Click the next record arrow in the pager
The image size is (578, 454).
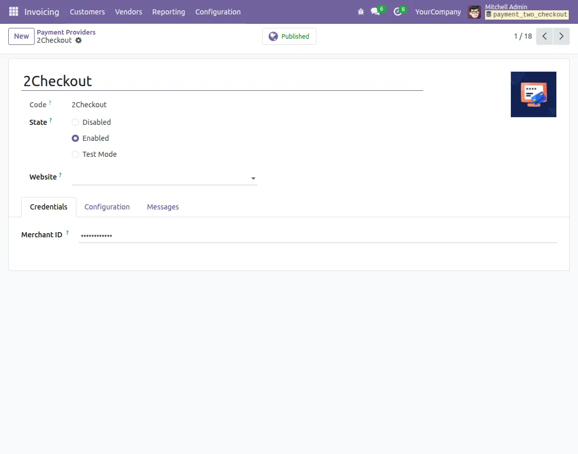(x=561, y=36)
